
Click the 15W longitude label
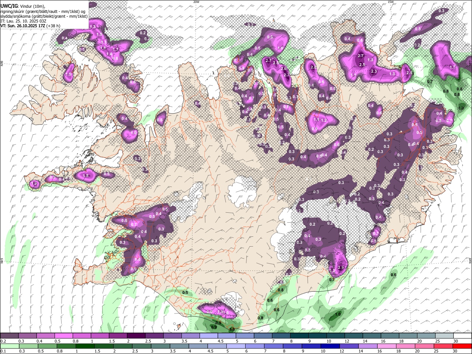391,2
